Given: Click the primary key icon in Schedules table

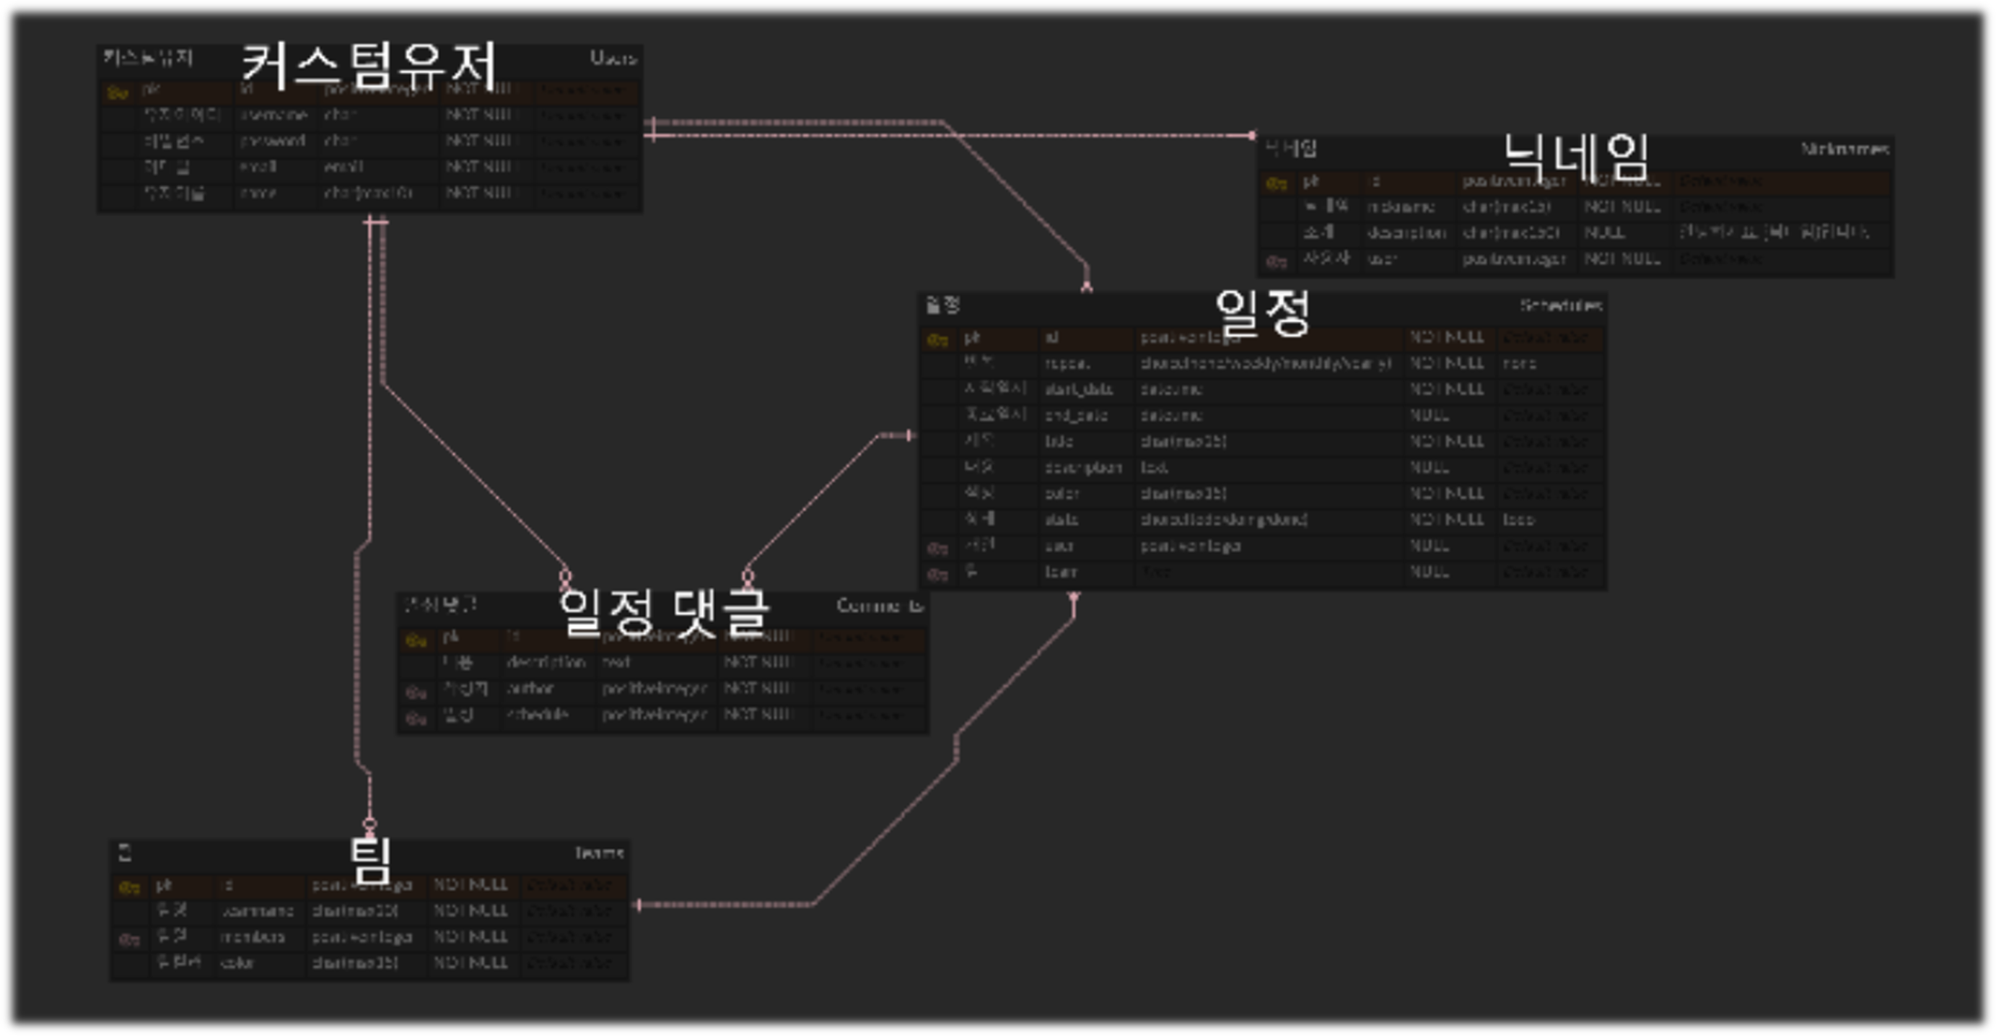Looking at the screenshot, I should pos(937,339).
